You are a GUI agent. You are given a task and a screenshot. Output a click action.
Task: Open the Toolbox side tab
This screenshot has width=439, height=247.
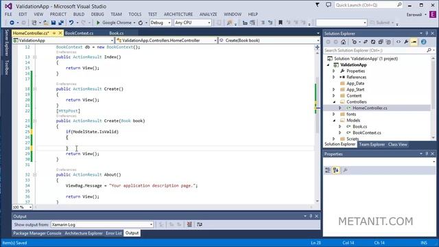click(7, 67)
